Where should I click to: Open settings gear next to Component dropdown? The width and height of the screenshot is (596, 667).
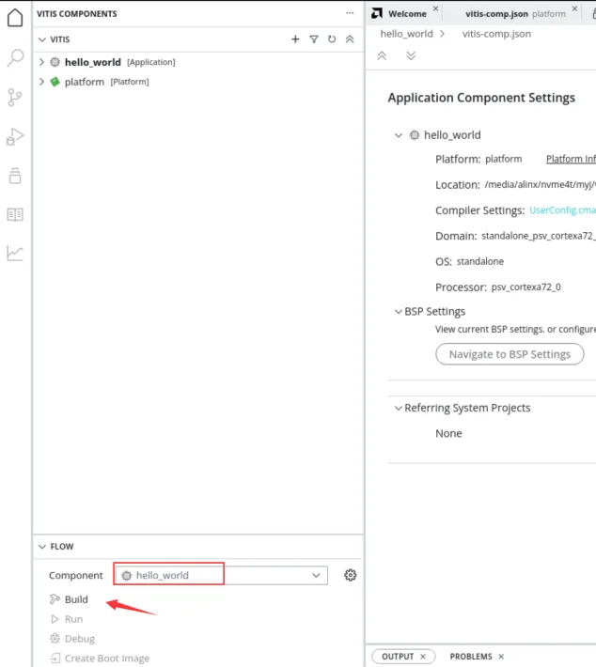click(351, 575)
